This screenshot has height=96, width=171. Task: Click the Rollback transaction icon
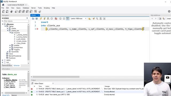point(64,19)
